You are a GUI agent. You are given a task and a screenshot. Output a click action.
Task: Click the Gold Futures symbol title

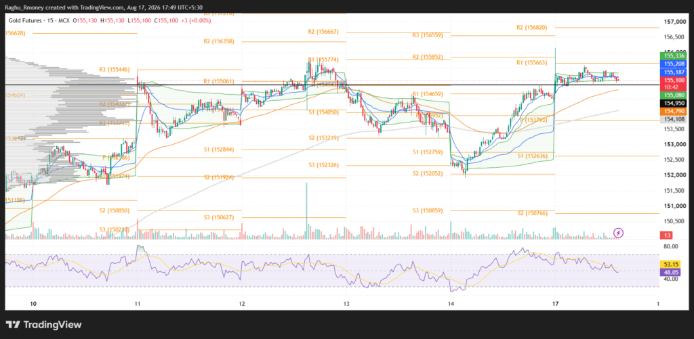24,20
